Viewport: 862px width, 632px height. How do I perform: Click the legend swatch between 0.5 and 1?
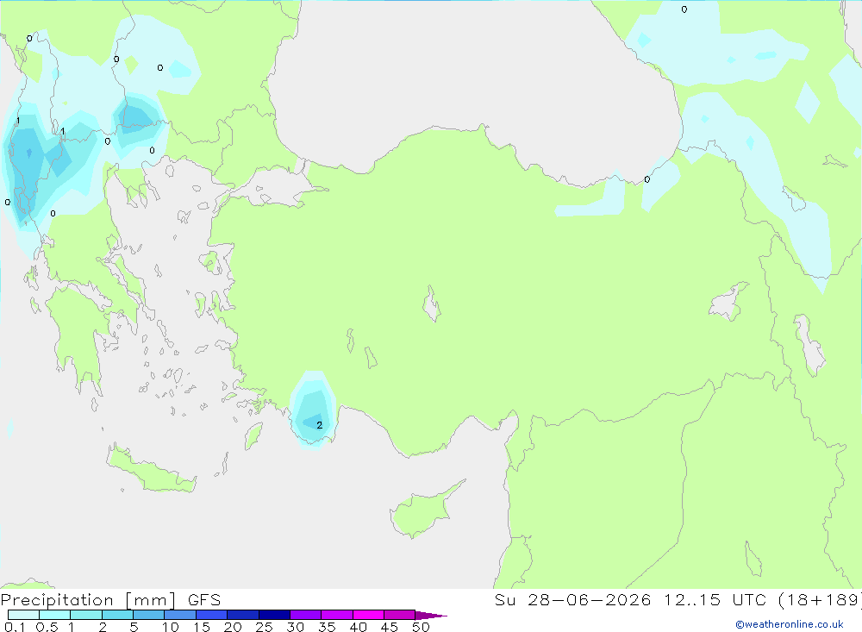coord(55,615)
